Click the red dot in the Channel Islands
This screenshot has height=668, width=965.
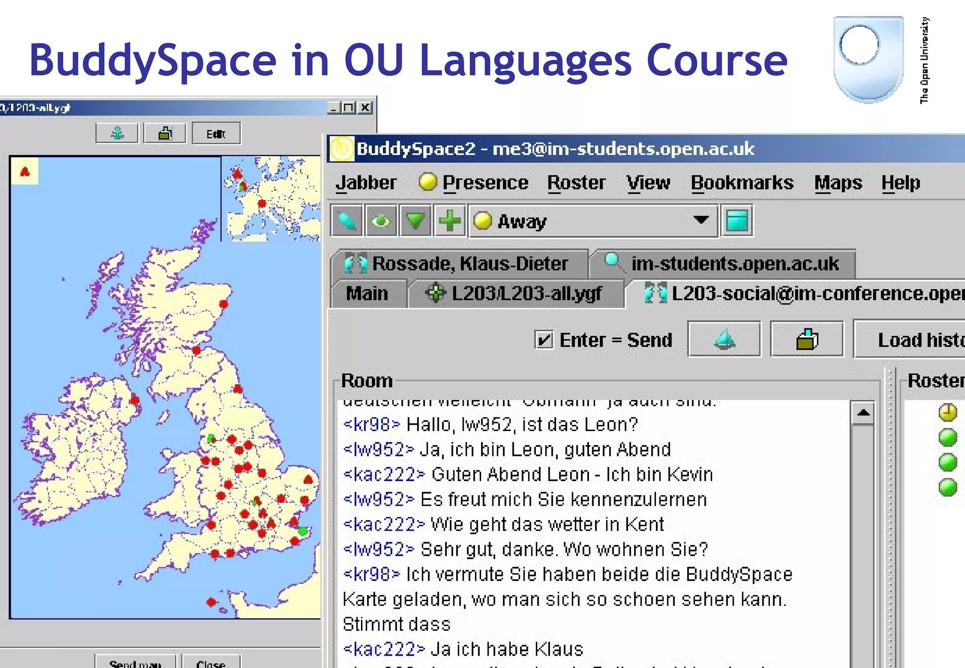click(211, 602)
